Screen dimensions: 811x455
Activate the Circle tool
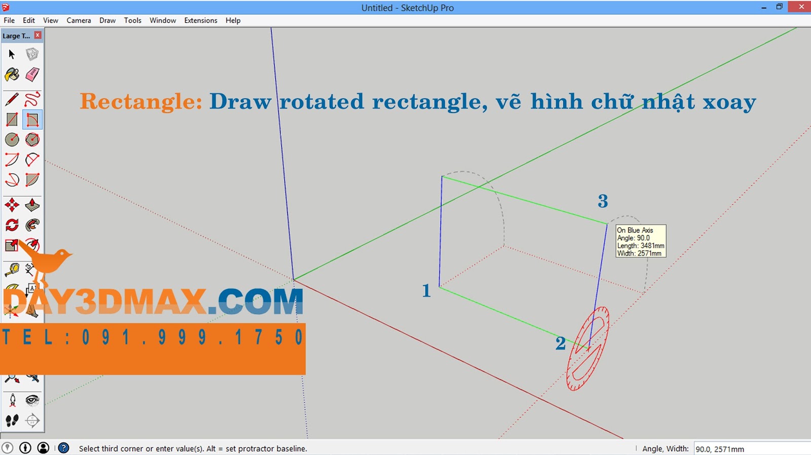12,139
